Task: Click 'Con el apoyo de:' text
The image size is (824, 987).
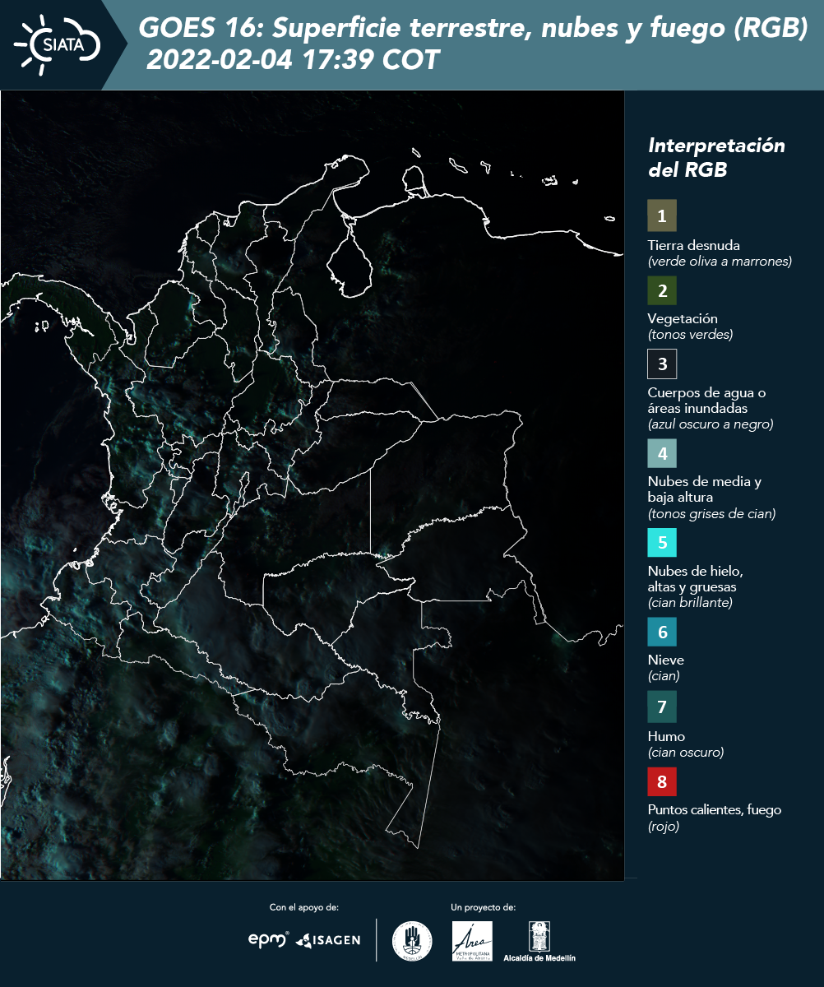Action: coord(304,907)
